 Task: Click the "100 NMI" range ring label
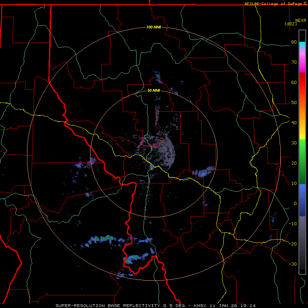pyautogui.click(x=154, y=27)
